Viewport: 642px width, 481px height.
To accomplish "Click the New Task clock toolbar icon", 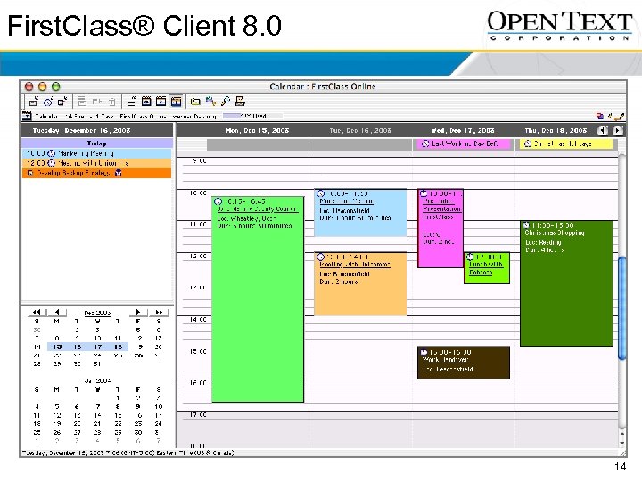I will (x=48, y=101).
